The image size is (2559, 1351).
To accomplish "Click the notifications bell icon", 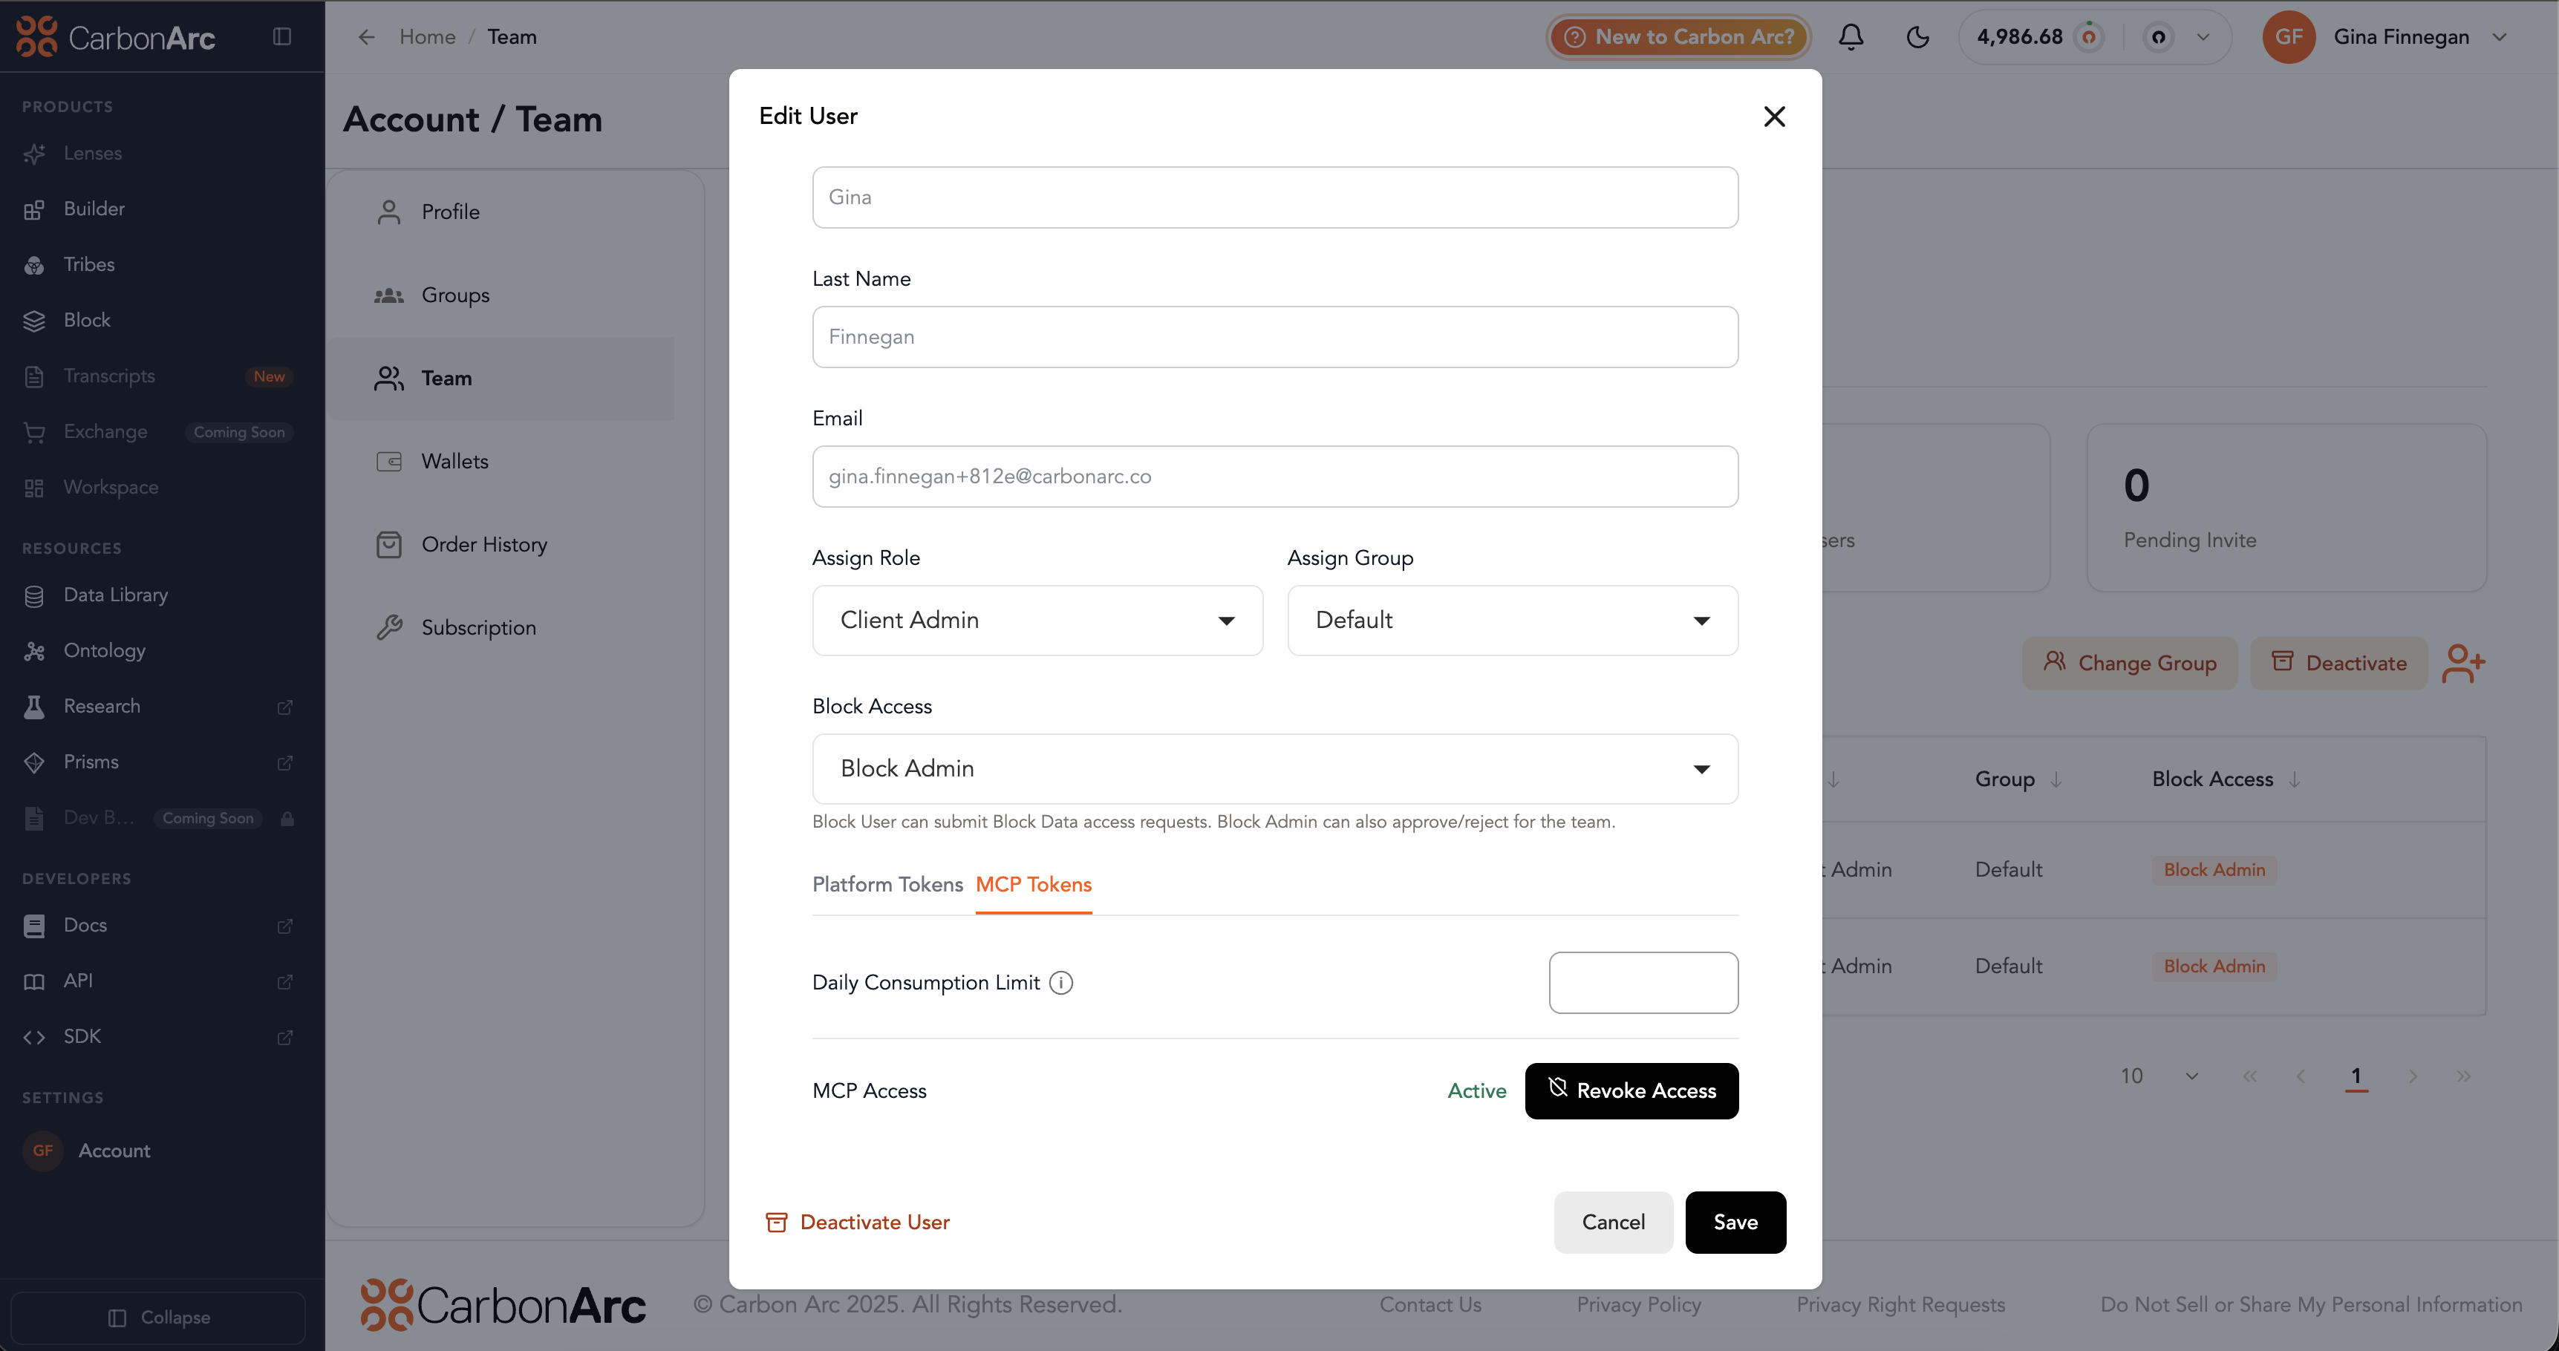I will tap(1851, 36).
